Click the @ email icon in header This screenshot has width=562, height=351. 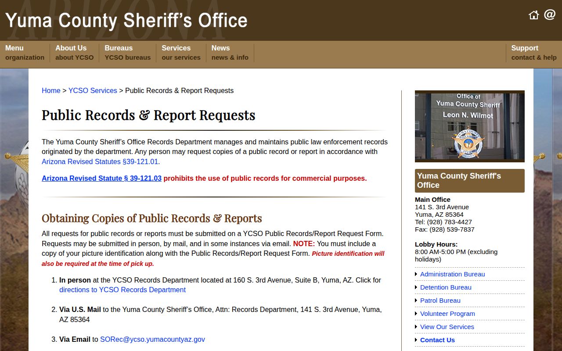(x=550, y=15)
